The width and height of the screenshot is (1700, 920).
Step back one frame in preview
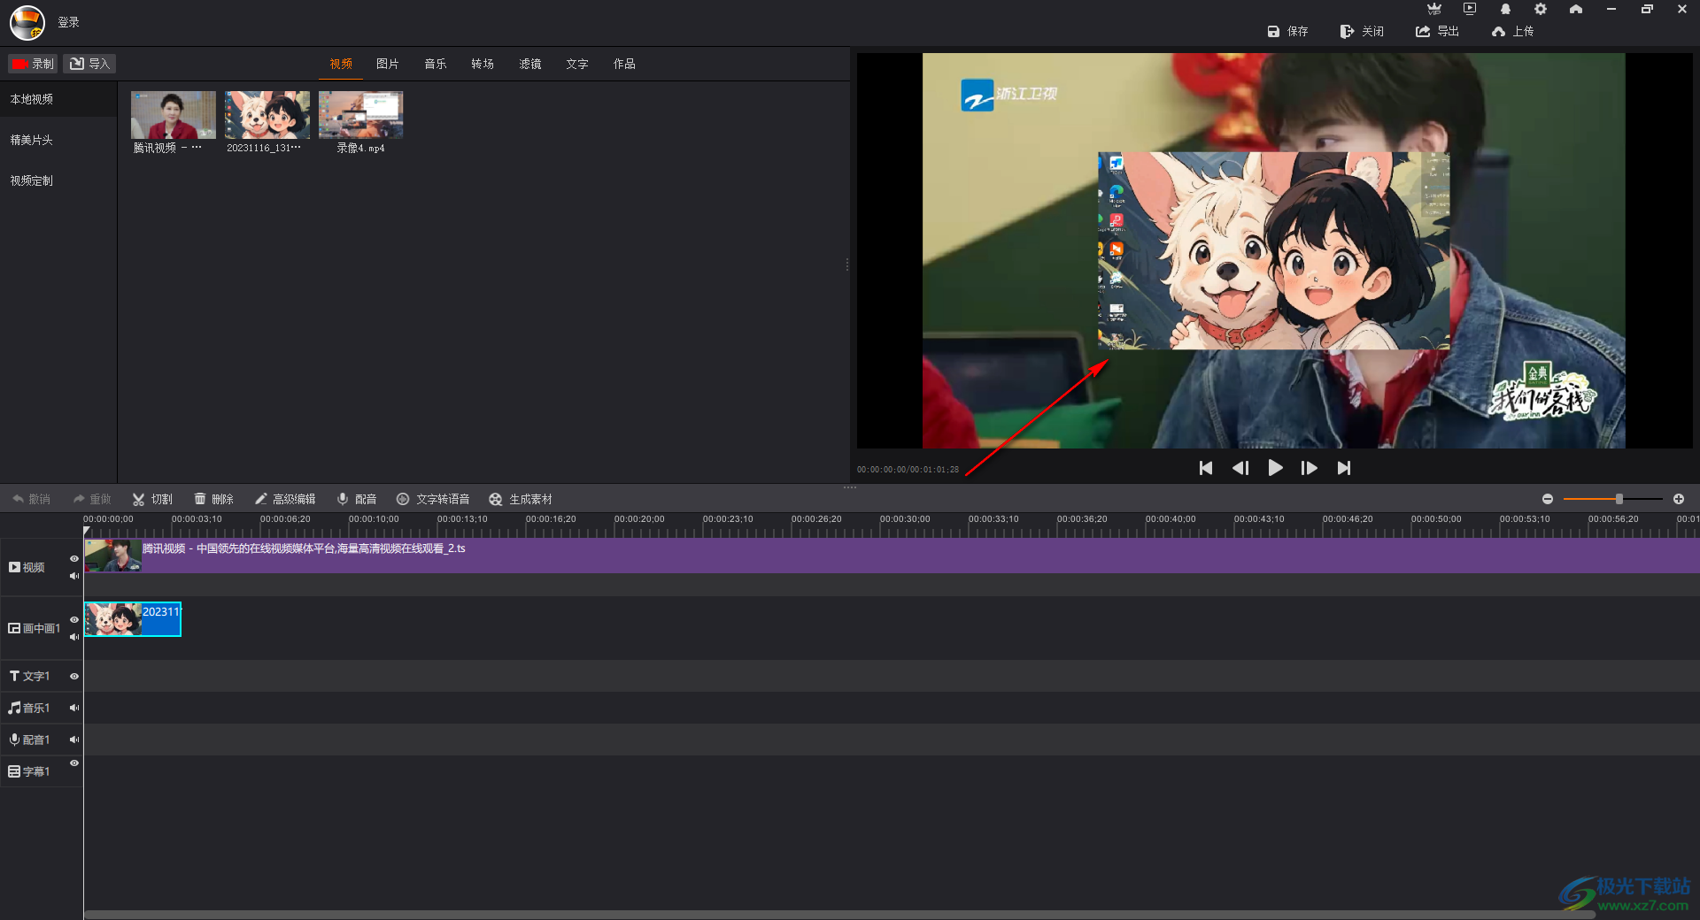(1240, 468)
